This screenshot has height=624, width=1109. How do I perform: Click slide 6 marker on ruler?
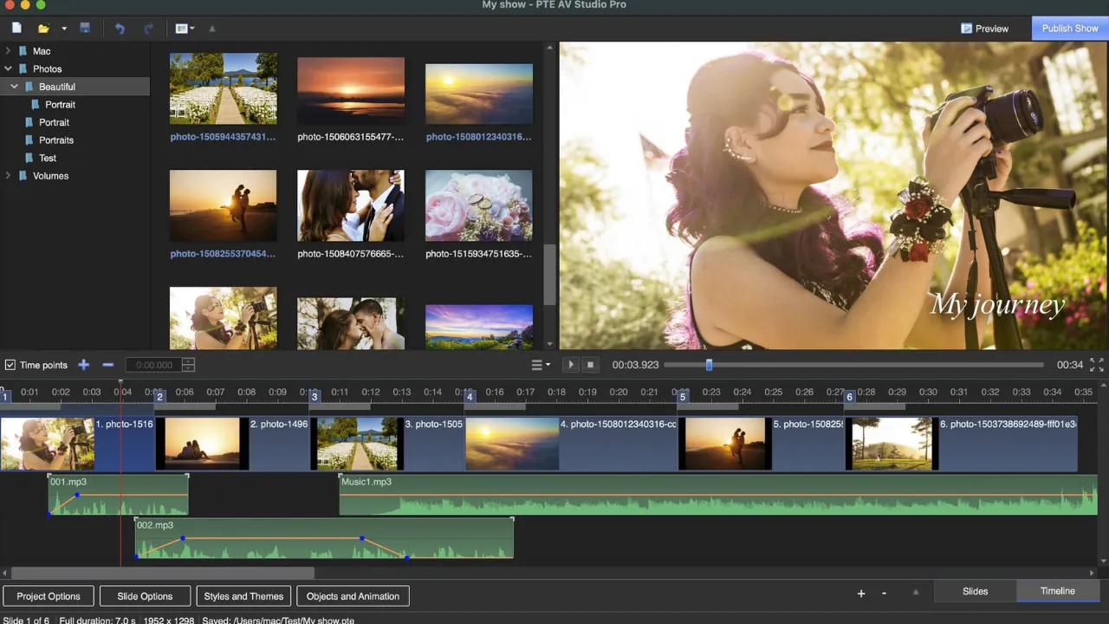pos(850,397)
